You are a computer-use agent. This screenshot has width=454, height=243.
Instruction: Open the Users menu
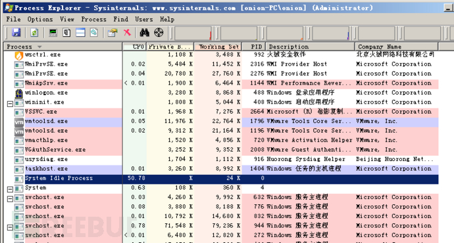pos(144,19)
